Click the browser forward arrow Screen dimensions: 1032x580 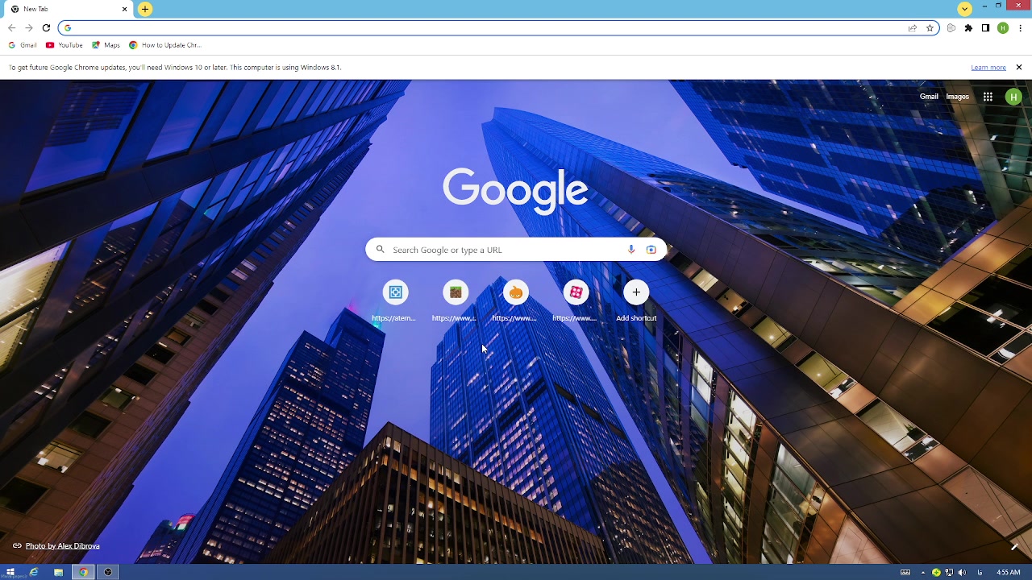click(x=29, y=28)
